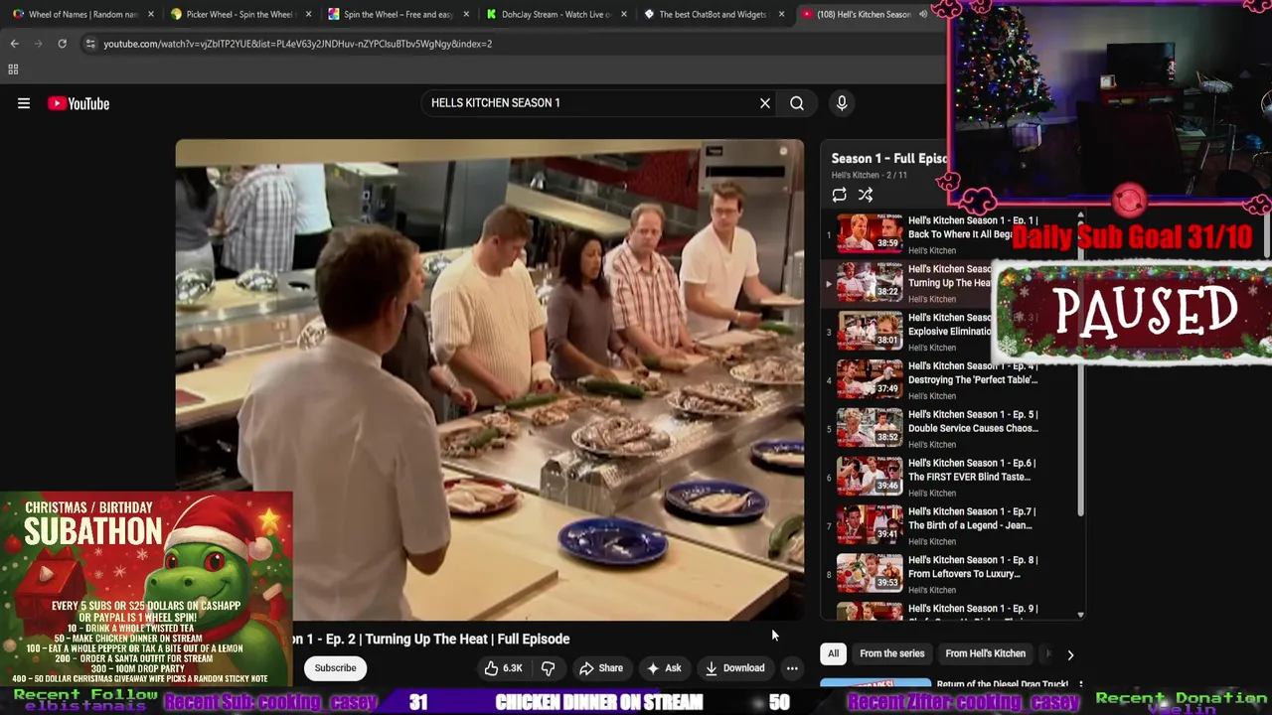This screenshot has height=715, width=1272.
Task: Run the search with the magnifier icon
Action: click(797, 103)
